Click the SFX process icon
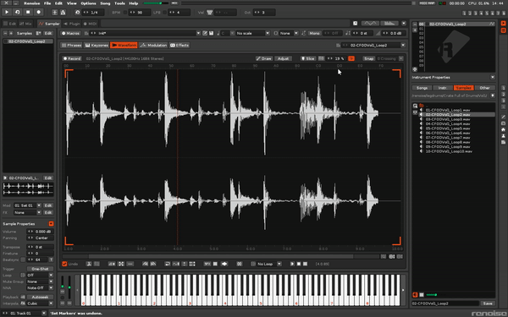 click(207, 264)
